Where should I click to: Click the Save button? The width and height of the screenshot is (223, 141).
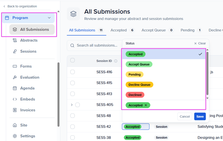[200, 116]
